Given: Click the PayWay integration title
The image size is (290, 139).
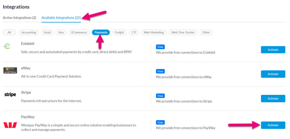Looking at the screenshot, I should (28, 117).
